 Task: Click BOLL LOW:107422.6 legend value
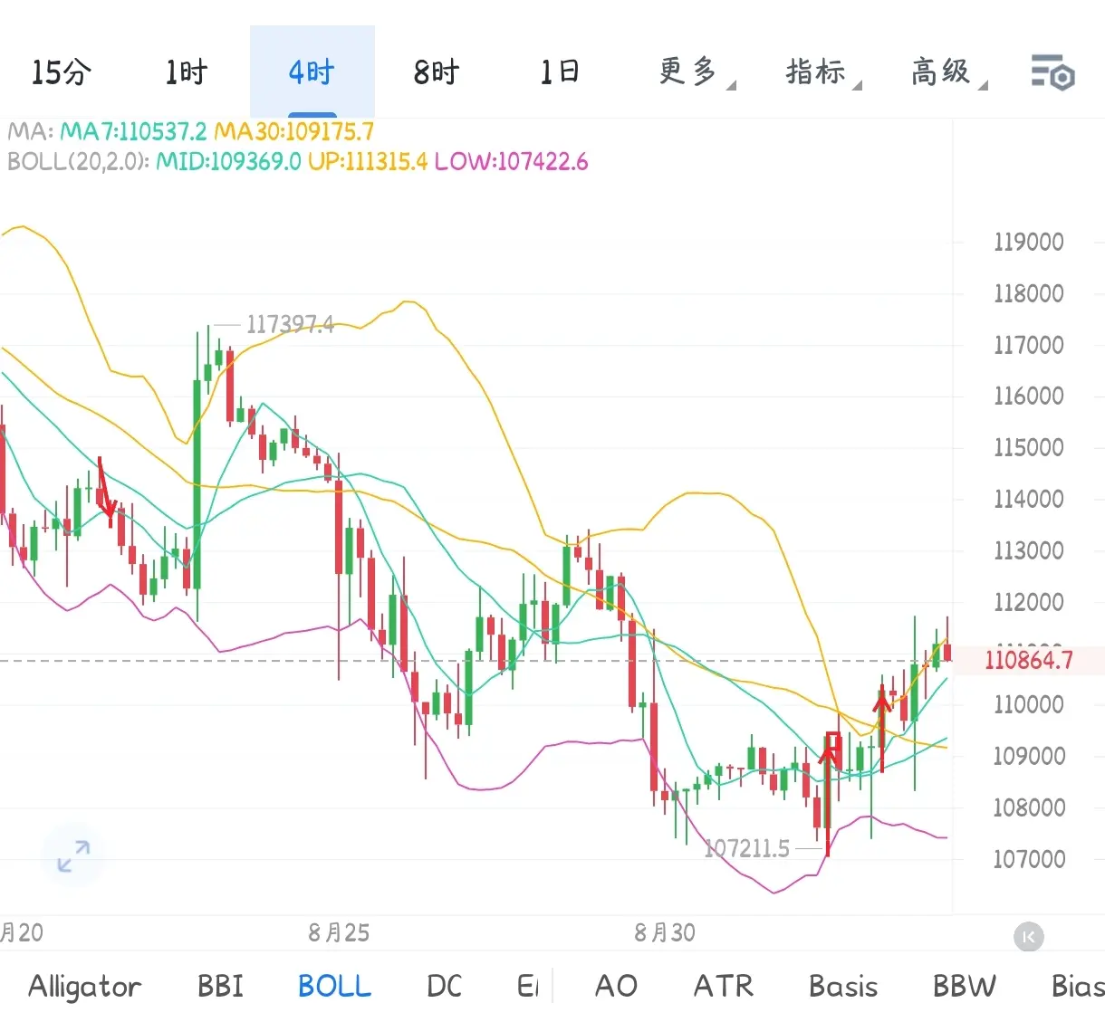(512, 162)
